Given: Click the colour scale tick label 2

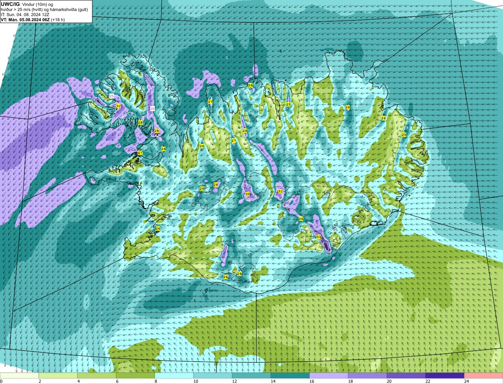Looking at the screenshot, I should [x=39, y=381].
